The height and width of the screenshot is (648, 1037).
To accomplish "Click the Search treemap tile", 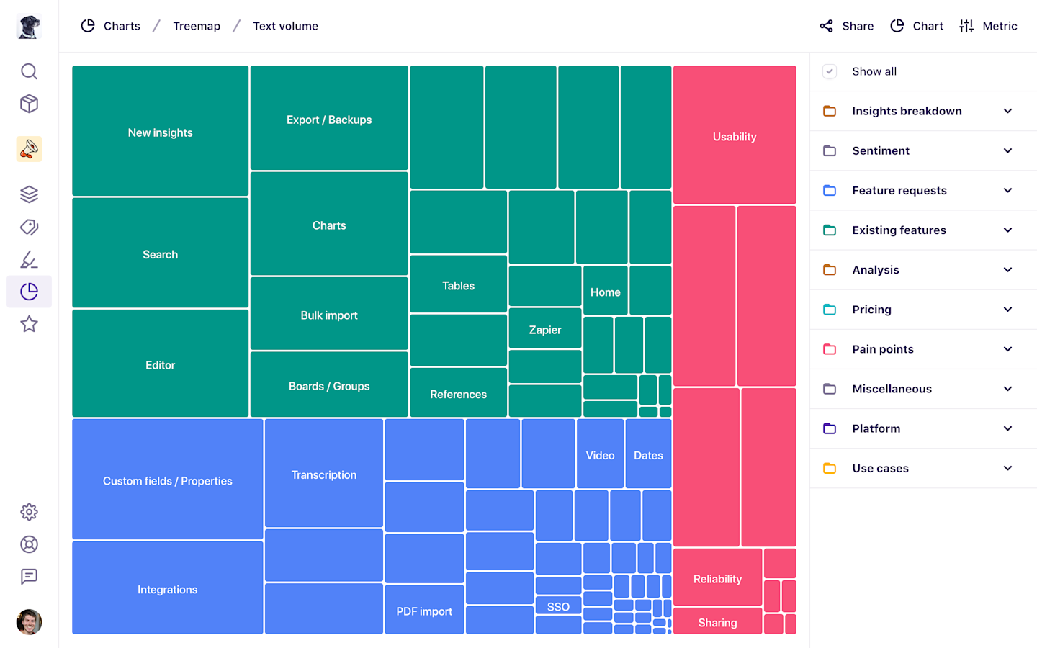I will click(160, 253).
